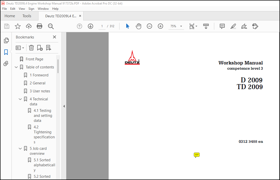
Task: Go to Front Page bookmark
Action: pyautogui.click(x=34, y=59)
